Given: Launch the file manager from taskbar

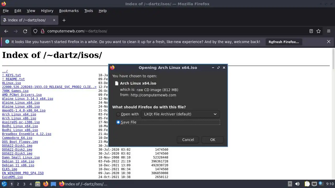Looking at the screenshot, I should tap(37, 184).
